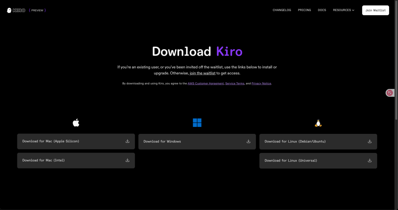Viewport: 398px width, 210px height.
Task: Click the Linux penguin icon
Action: pyautogui.click(x=318, y=123)
